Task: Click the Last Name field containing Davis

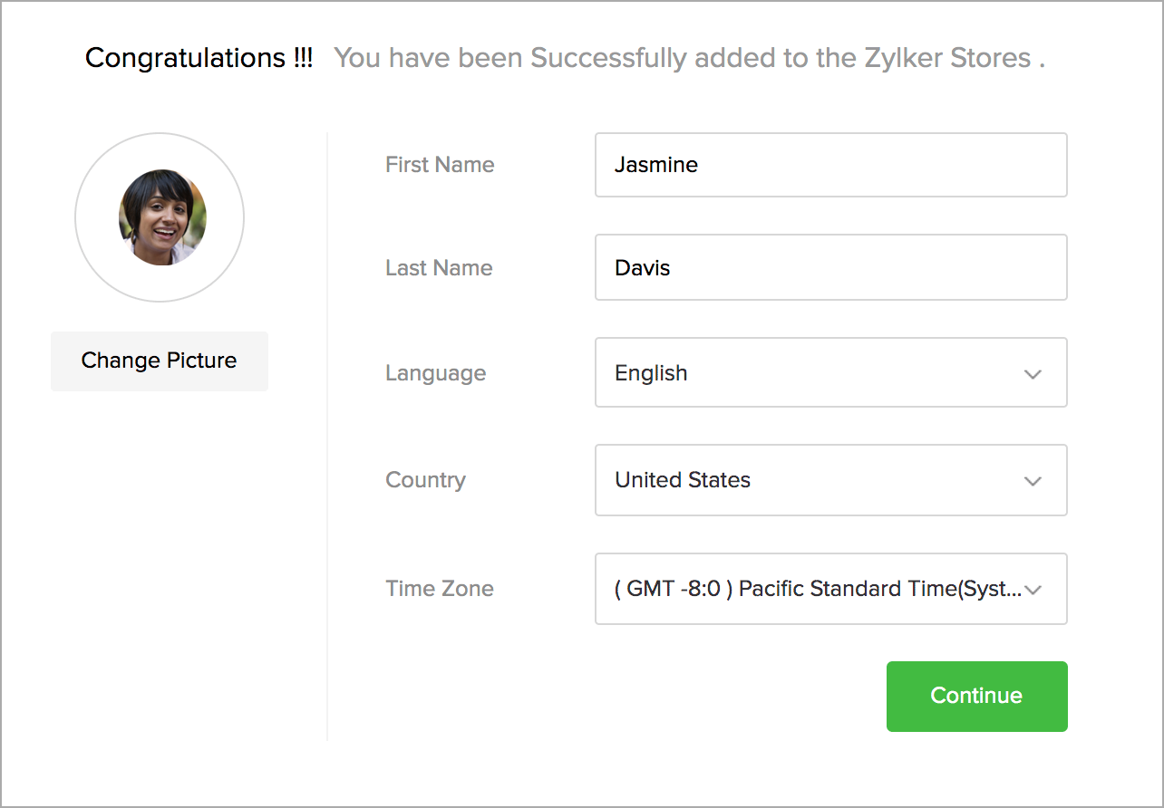Action: pos(830,267)
